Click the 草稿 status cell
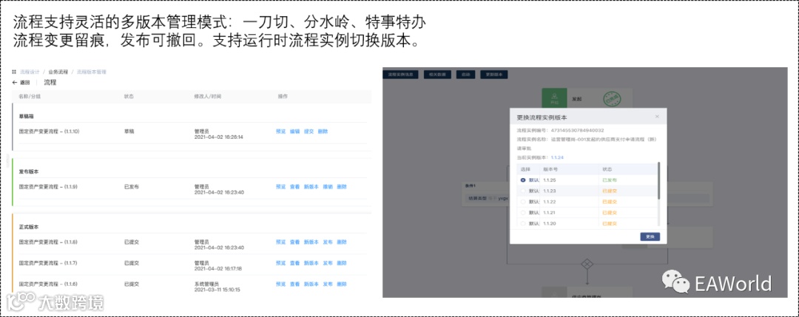The height and width of the screenshot is (317, 799). pos(129,132)
